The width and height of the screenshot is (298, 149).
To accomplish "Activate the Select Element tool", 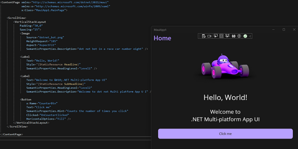I will pyautogui.click(x=215, y=36).
